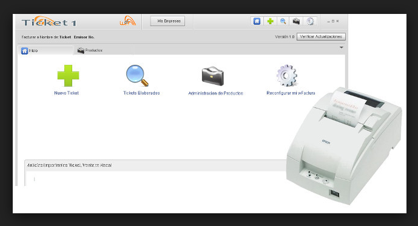418x226 pixels.
Task: Click the magnifier toolbar icon
Action: coord(283,21)
